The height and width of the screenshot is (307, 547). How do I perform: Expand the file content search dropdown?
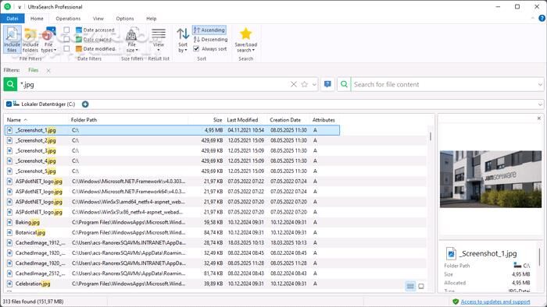(540, 84)
